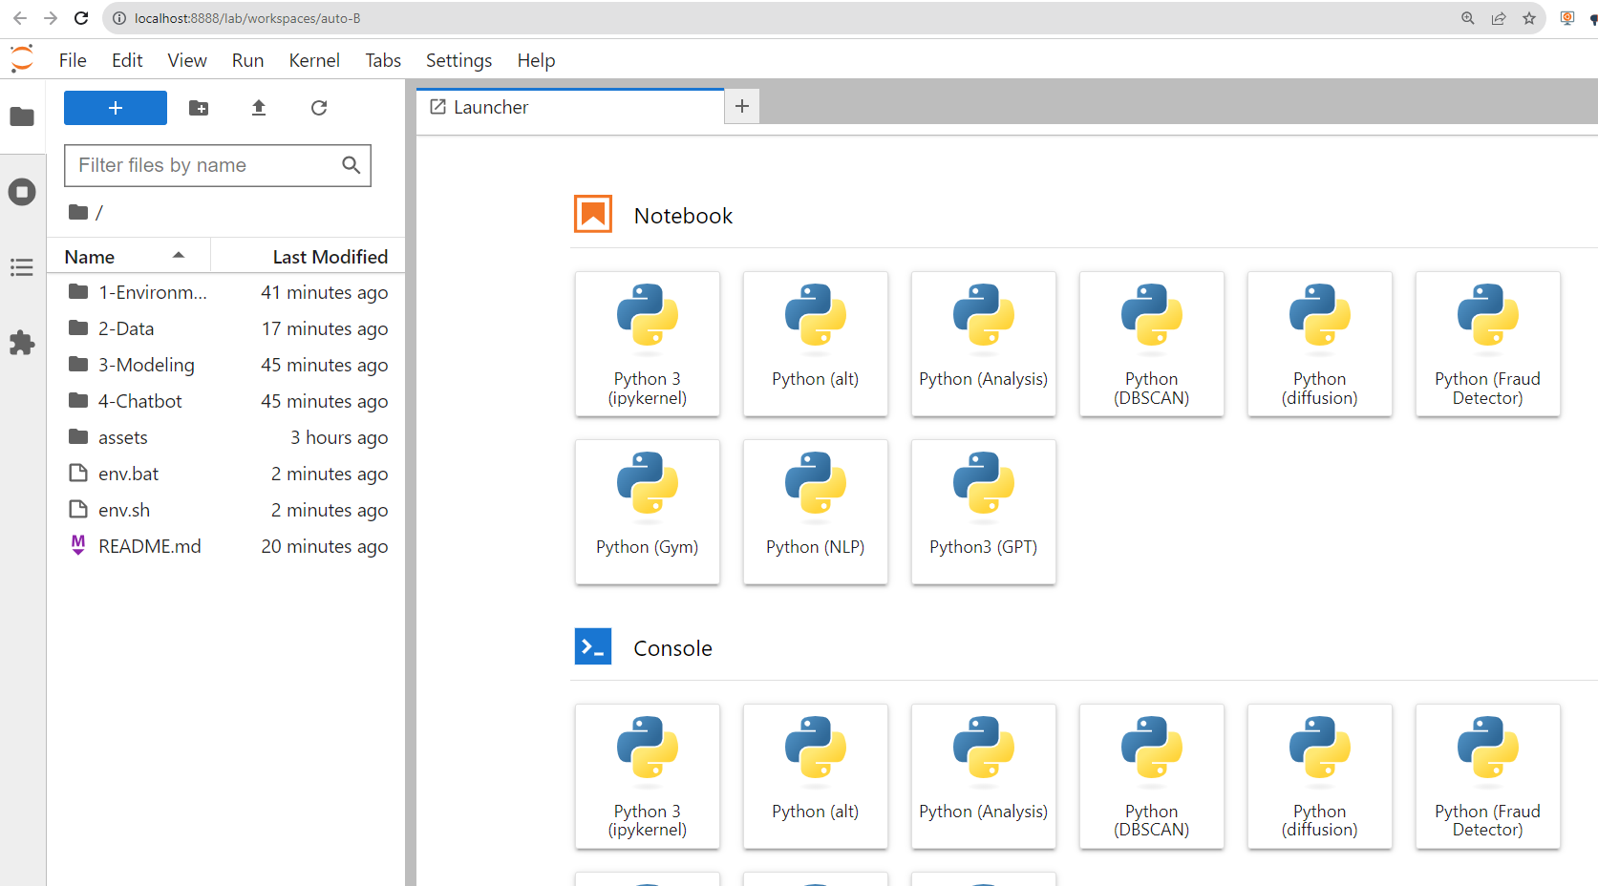Launch Python (Gym) notebook
Image resolution: width=1598 pixels, height=886 pixels.
pos(648,512)
